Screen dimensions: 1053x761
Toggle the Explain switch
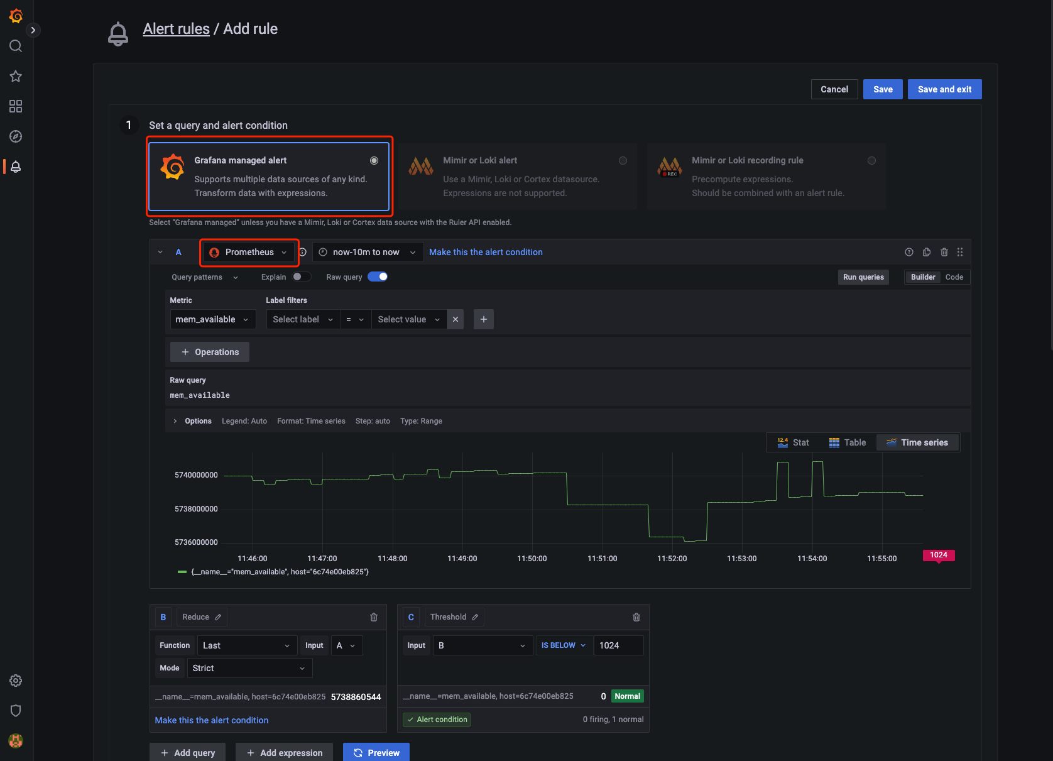(302, 277)
